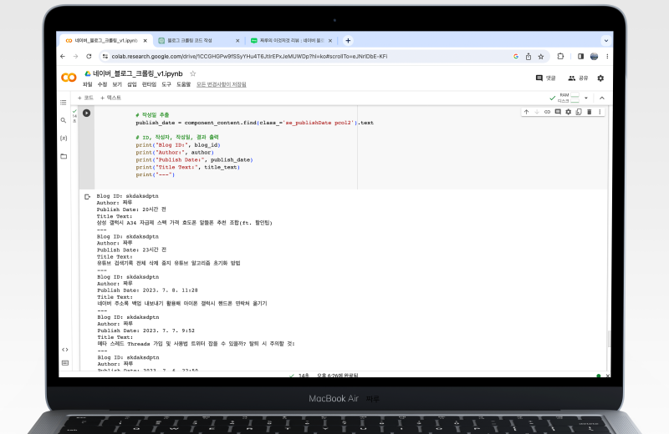Go forward with browser forward arrow

[75, 56]
